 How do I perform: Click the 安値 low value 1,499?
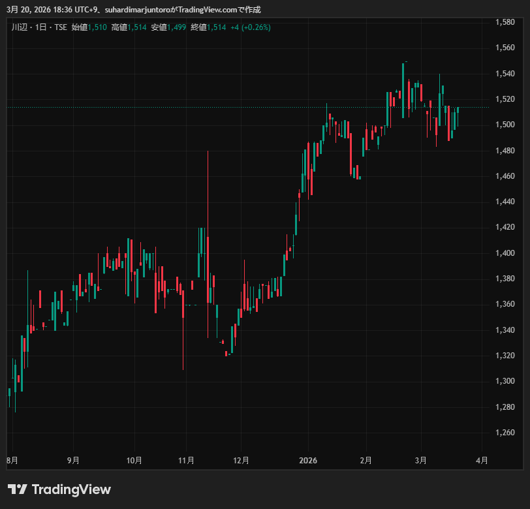(176, 27)
